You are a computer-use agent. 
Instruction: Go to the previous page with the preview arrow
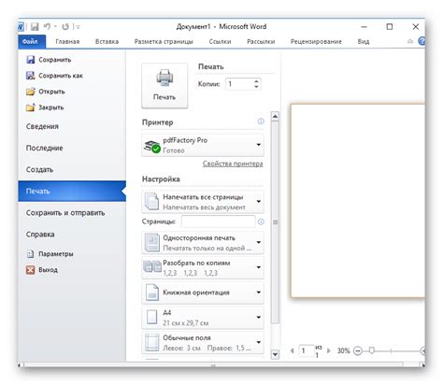pyautogui.click(x=292, y=350)
